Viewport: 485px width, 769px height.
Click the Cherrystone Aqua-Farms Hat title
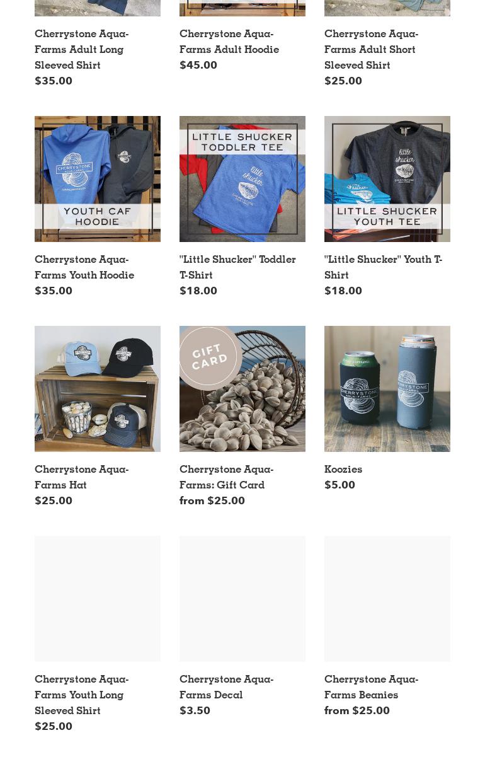coord(82,477)
